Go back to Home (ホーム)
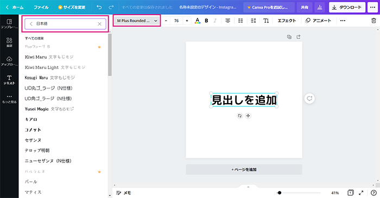The image size is (380, 198). point(15,7)
